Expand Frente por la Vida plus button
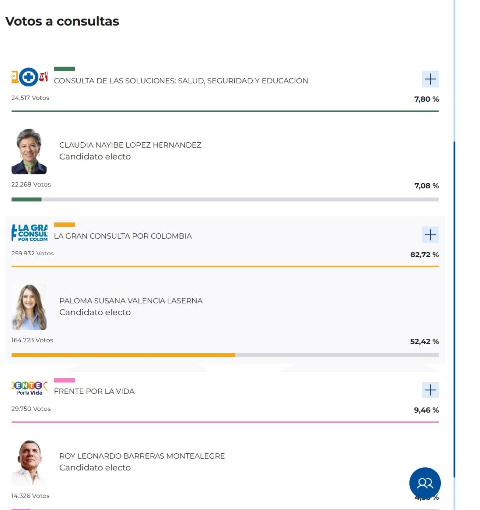This screenshot has height=510, width=480. click(430, 390)
